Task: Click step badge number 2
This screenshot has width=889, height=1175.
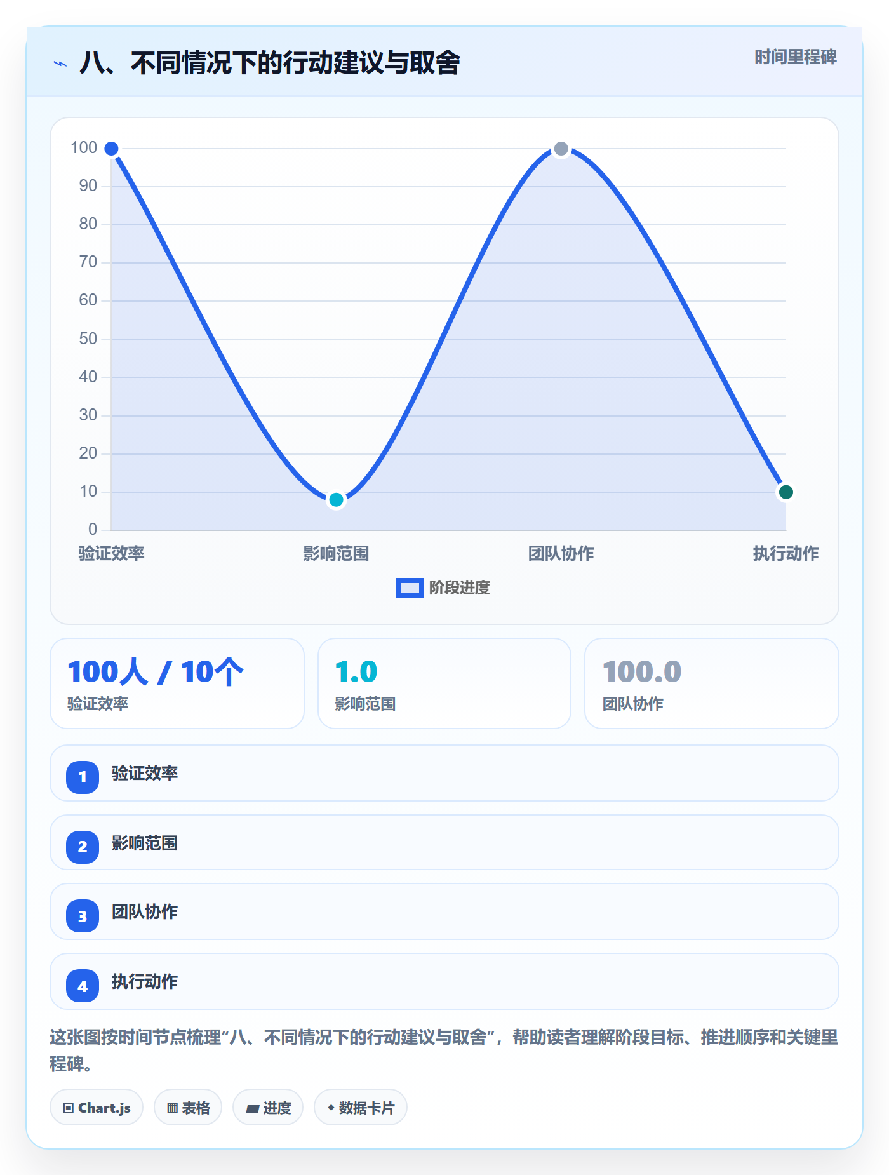Action: [83, 847]
